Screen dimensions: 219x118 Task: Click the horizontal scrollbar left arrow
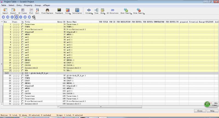(58, 107)
